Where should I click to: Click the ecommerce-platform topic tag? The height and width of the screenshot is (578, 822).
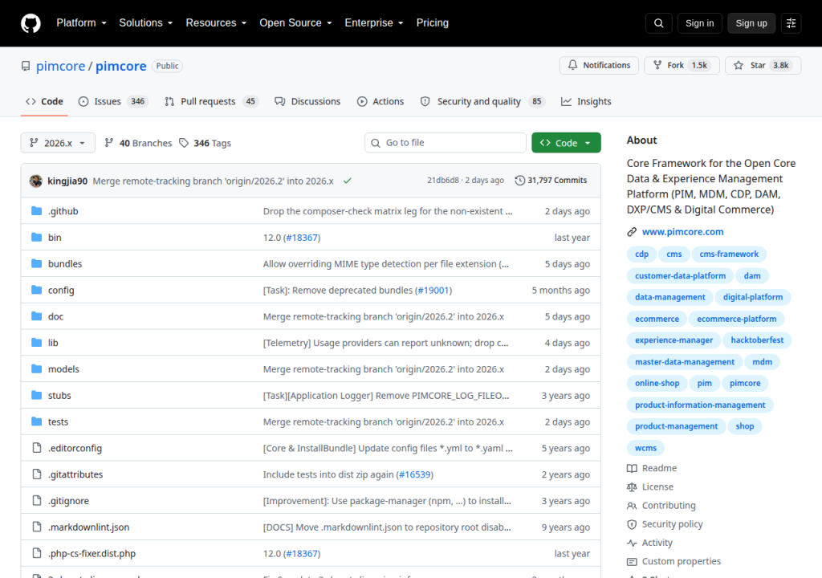[737, 319]
